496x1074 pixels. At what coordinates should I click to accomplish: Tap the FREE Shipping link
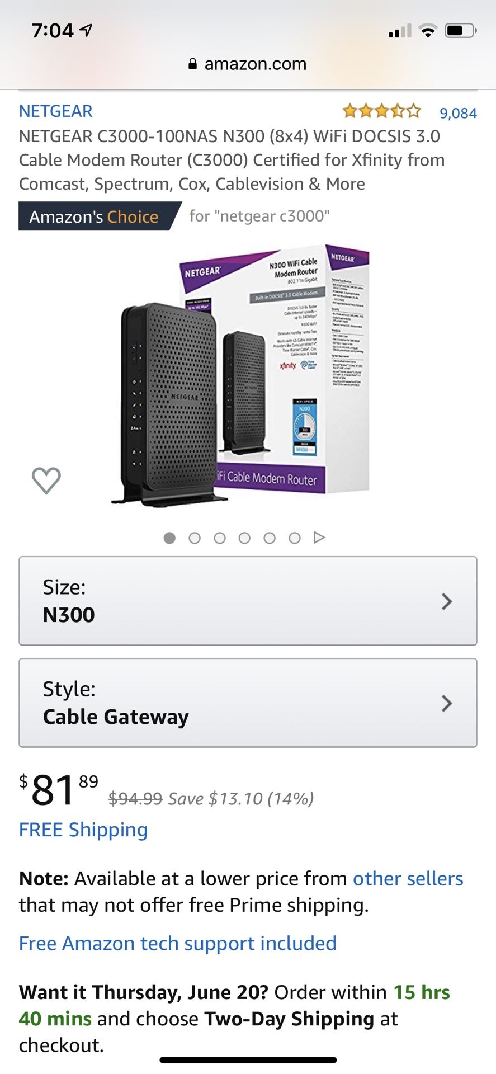(x=83, y=830)
